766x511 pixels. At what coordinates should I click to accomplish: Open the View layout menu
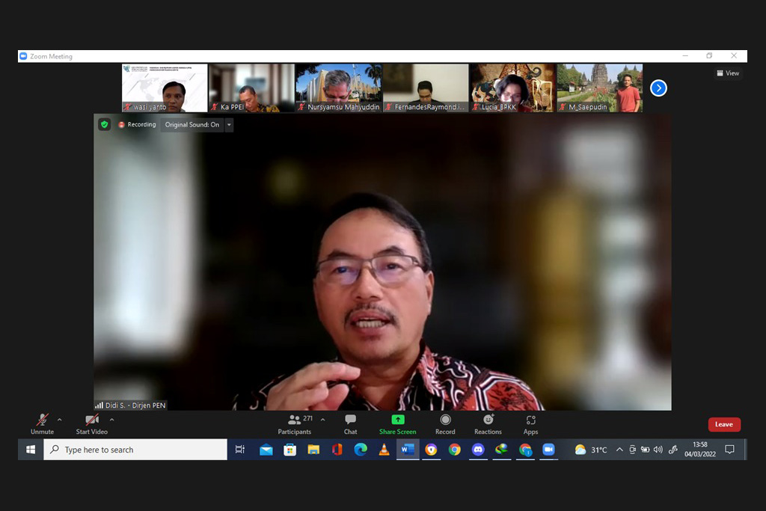click(728, 73)
